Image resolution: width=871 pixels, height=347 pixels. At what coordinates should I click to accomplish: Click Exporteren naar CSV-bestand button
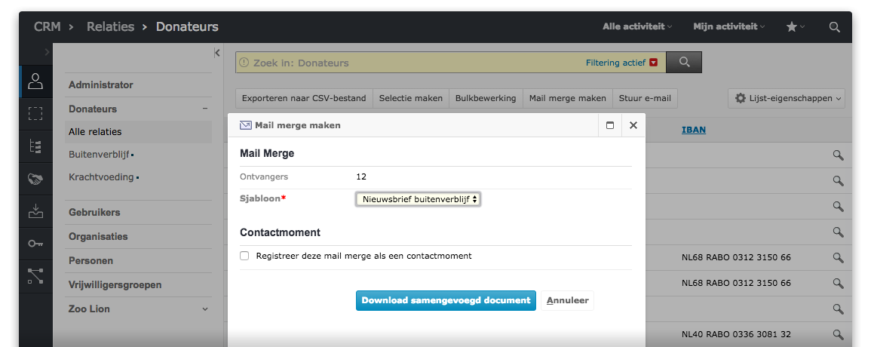coord(304,98)
